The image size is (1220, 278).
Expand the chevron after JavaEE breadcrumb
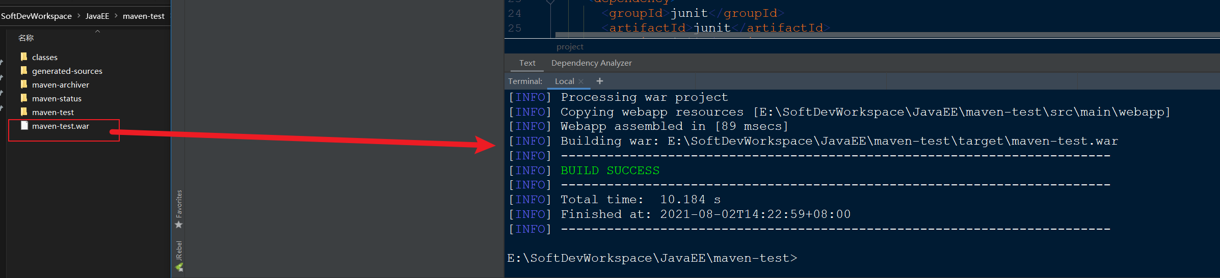point(116,16)
